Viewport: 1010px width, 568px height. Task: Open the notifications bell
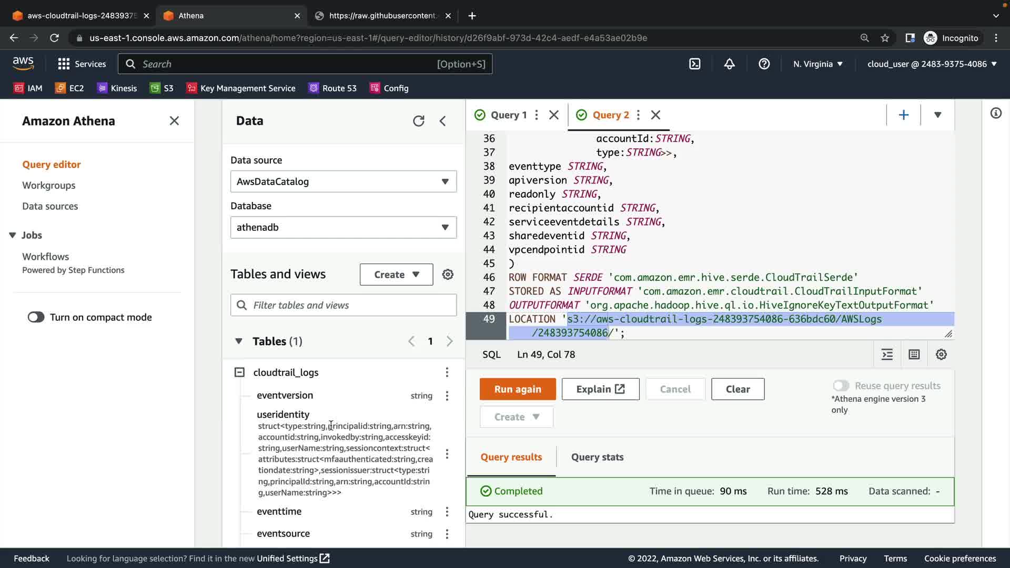[x=729, y=64]
